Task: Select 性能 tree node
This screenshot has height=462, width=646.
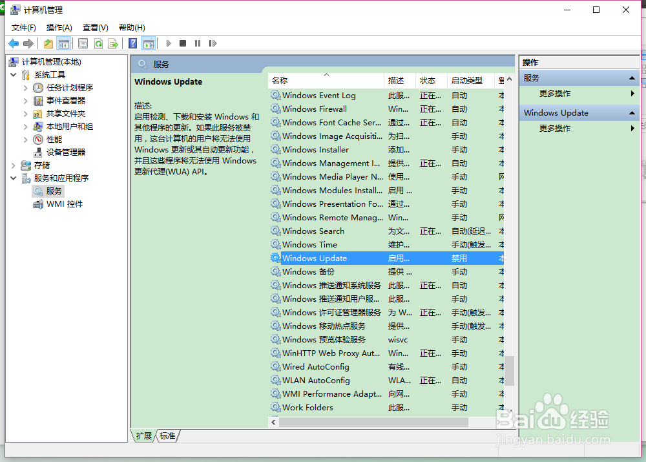Action: click(x=54, y=140)
